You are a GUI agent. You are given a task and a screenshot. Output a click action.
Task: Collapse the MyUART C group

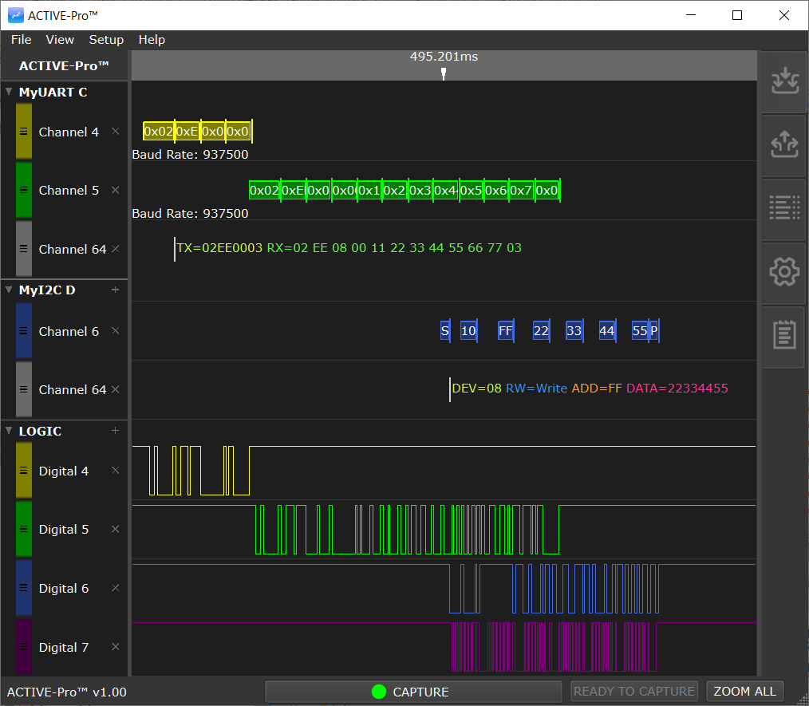click(9, 92)
